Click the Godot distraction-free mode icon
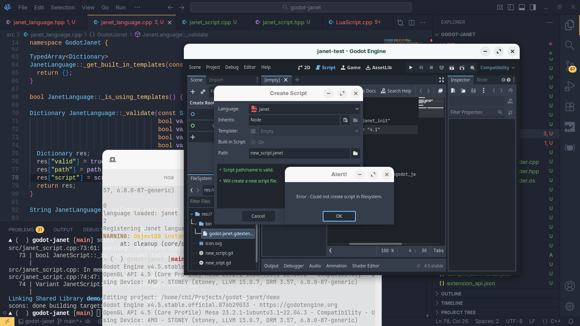580x326 pixels. [x=441, y=80]
